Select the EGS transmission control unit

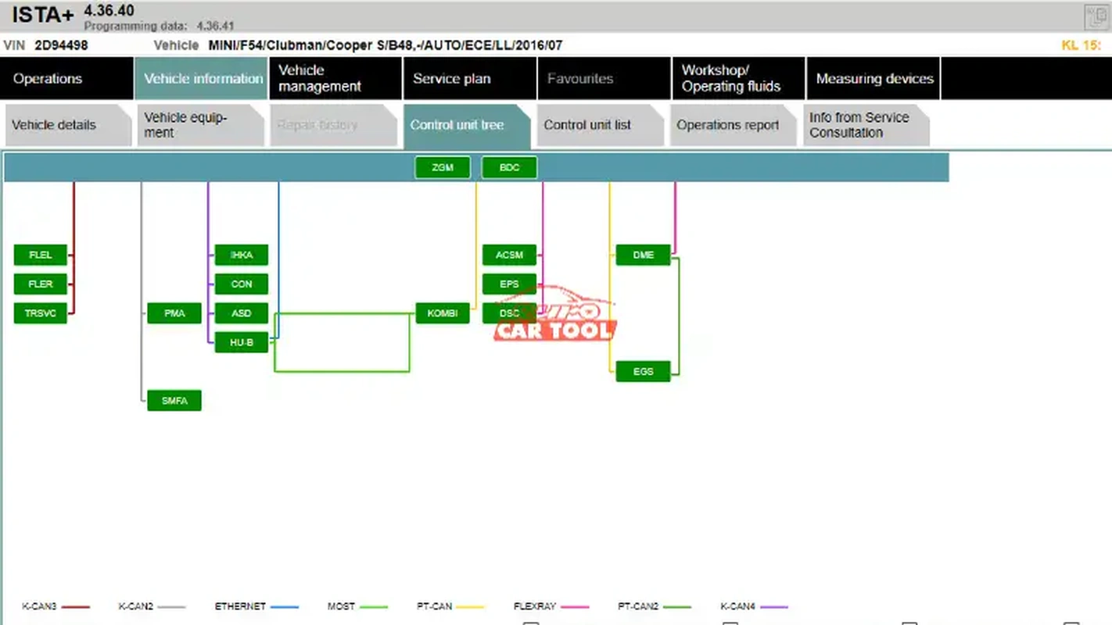(x=643, y=371)
